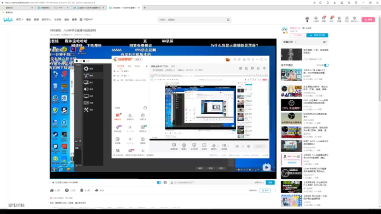Open the three-dot more menu beside 笔记
The width and height of the screenshot is (381, 214).
(275, 191)
